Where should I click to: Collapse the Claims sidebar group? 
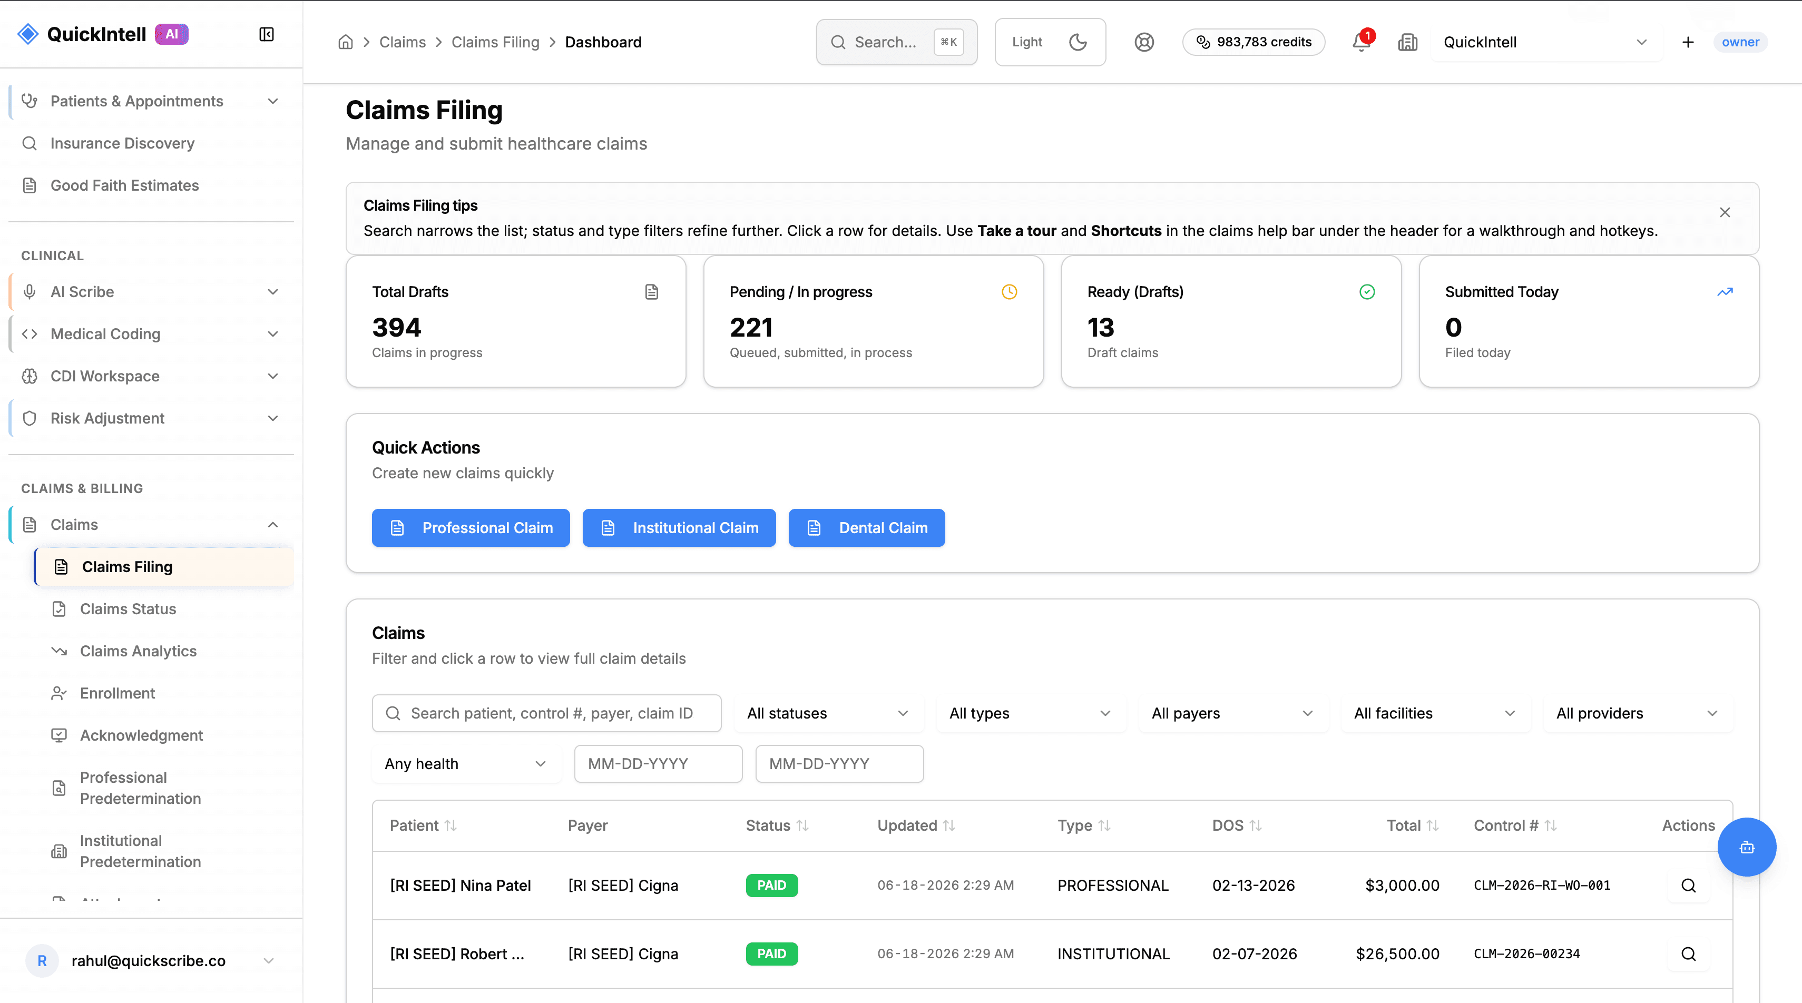click(x=151, y=525)
